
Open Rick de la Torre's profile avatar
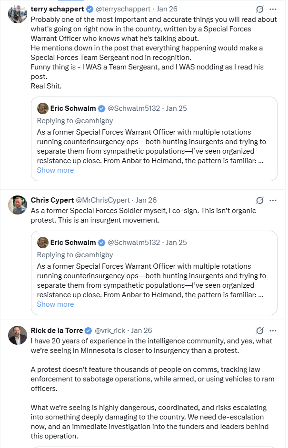coord(18,335)
